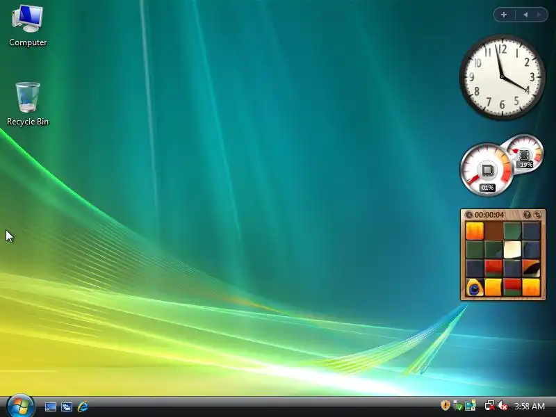The image size is (556, 417).
Task: Click the 19% memory usage readout
Action: (526, 165)
